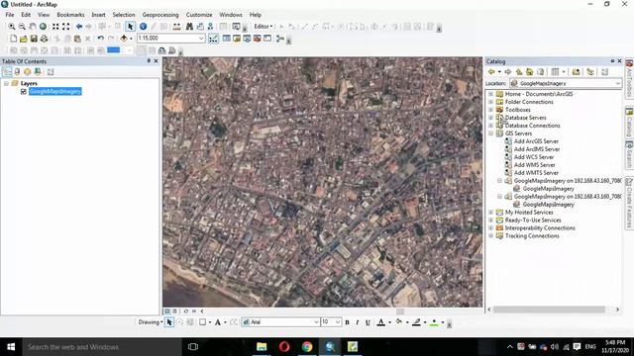
Task: Open the Table Of Contents window icon
Action: (x=227, y=39)
